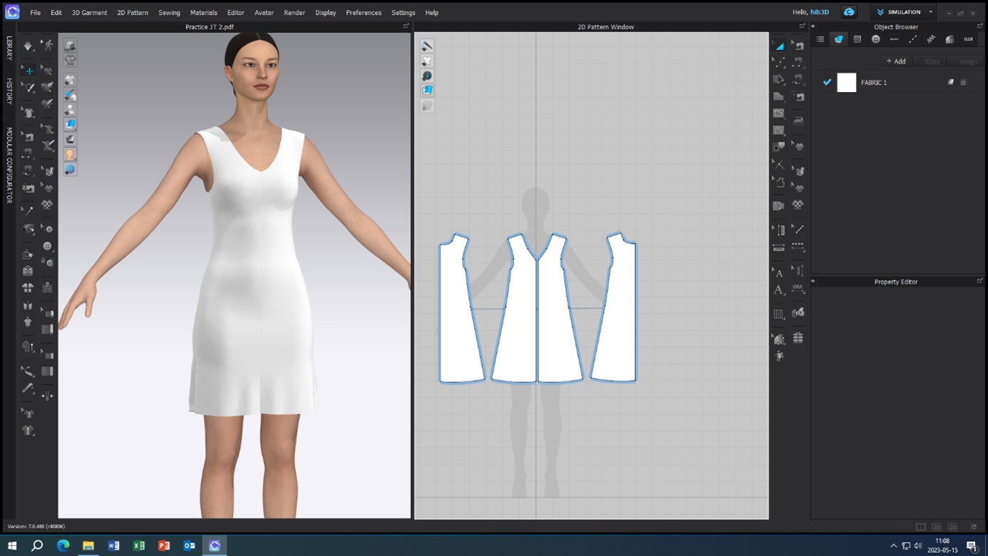
Task: Click the hib3D username link
Action: tap(819, 12)
